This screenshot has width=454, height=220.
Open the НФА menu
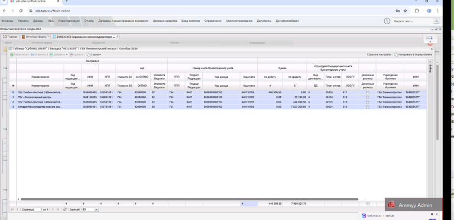pos(51,21)
